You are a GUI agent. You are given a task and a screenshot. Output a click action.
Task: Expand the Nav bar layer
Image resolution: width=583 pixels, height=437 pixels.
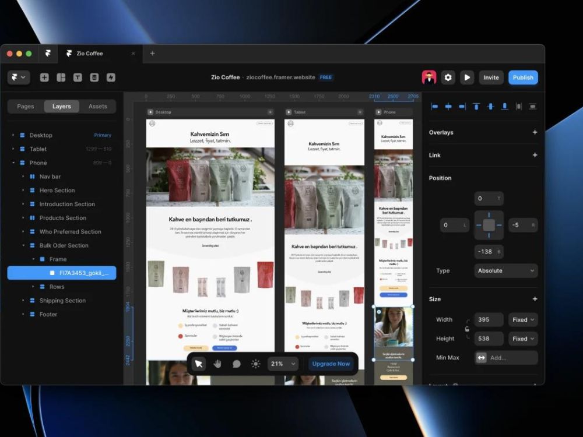[23, 177]
